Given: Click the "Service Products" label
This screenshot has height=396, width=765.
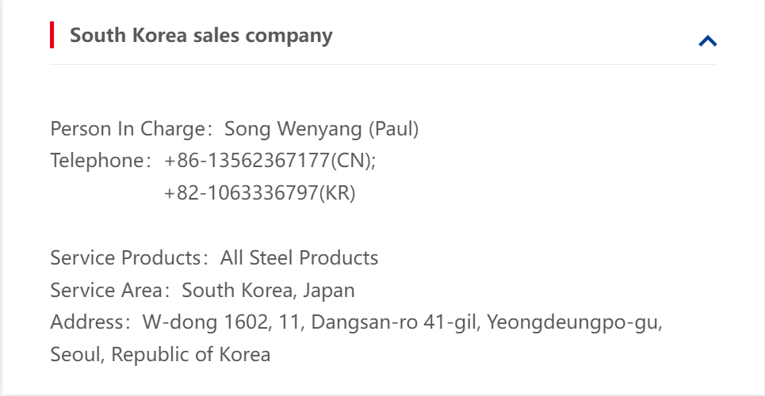Looking at the screenshot, I should [x=124, y=258].
